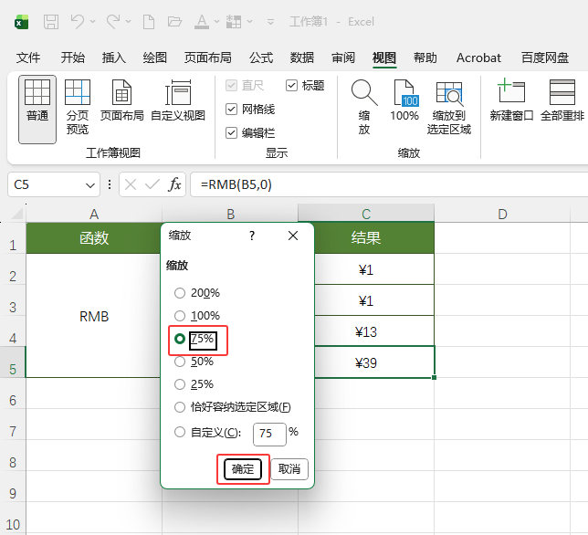Choose the 自定义 radio option
588x535 pixels.
[208, 432]
